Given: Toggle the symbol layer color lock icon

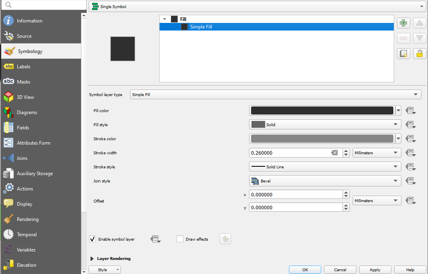Looking at the screenshot, I should [420, 53].
